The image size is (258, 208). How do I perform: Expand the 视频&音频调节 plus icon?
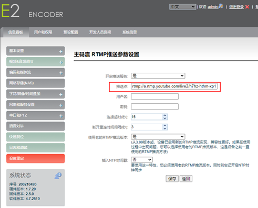point(61,62)
